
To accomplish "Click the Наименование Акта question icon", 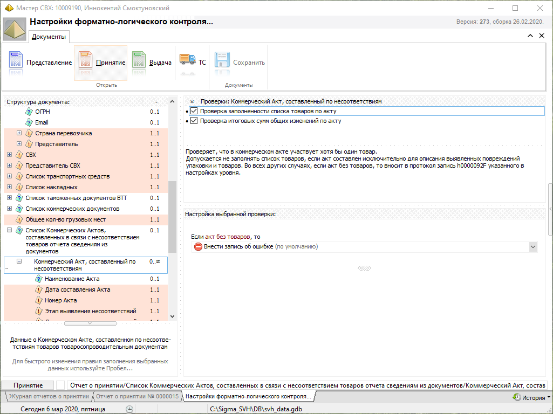I will 39,279.
